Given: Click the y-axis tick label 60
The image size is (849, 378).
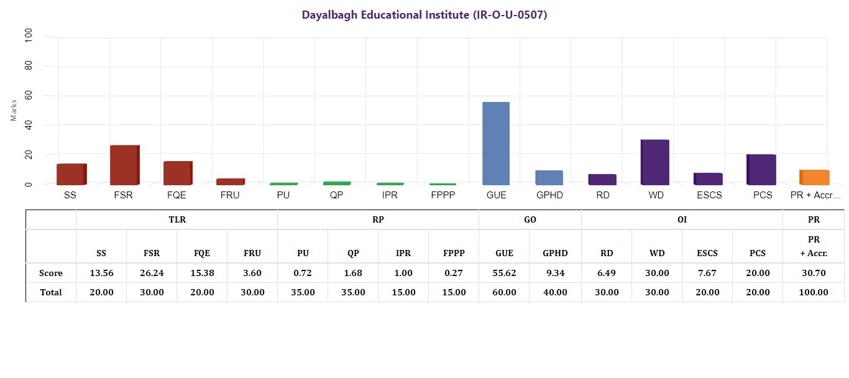Looking at the screenshot, I should [x=29, y=96].
